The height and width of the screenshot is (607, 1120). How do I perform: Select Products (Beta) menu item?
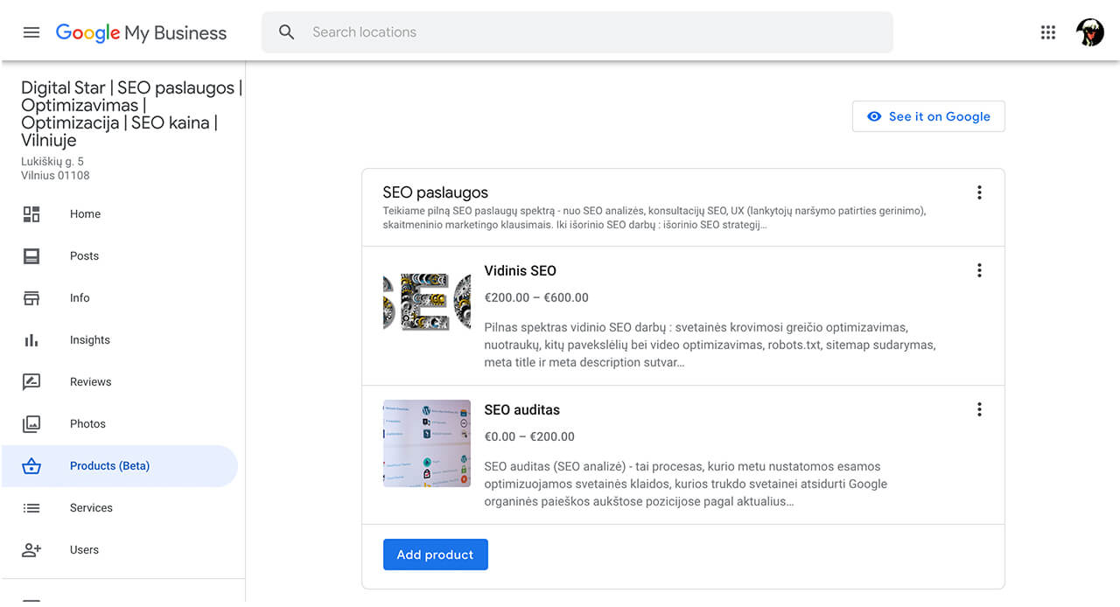(120, 466)
